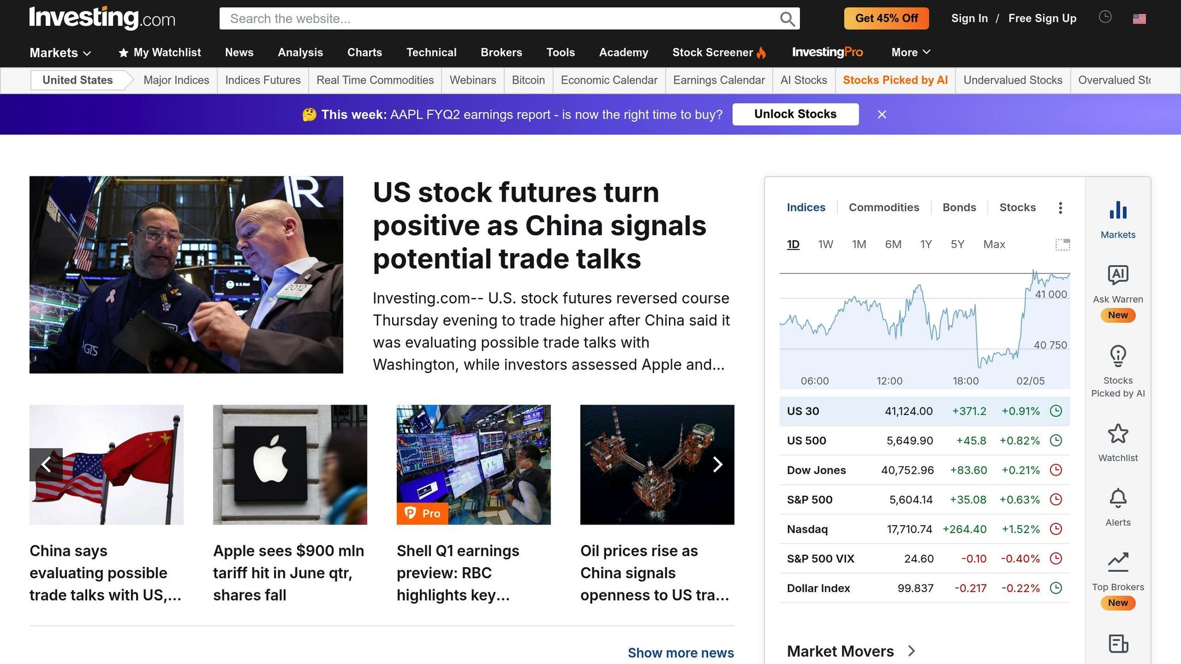
Task: Click the Search the website field
Action: (499, 18)
